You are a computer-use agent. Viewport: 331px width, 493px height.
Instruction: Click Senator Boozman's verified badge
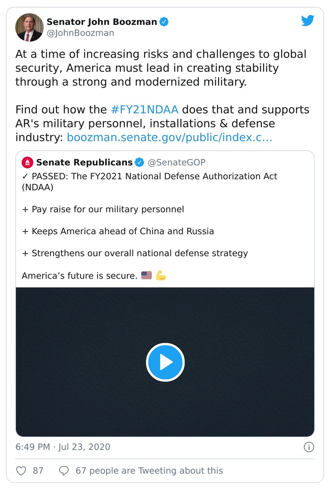(164, 22)
